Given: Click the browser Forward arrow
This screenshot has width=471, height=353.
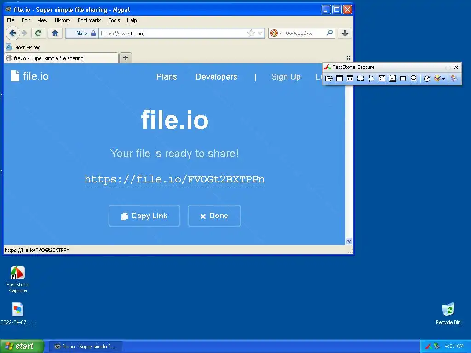Looking at the screenshot, I should [25, 33].
